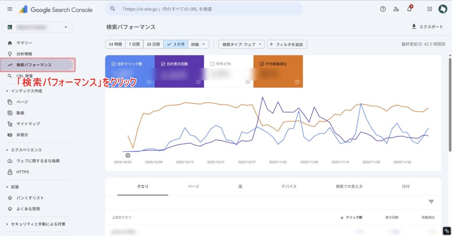This screenshot has height=236, width=452.
Task: Switch to the 検索での見え方 tab
Action: coord(349,187)
